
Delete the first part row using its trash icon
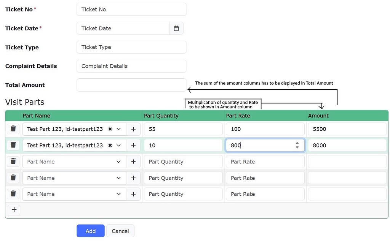pos(13,128)
